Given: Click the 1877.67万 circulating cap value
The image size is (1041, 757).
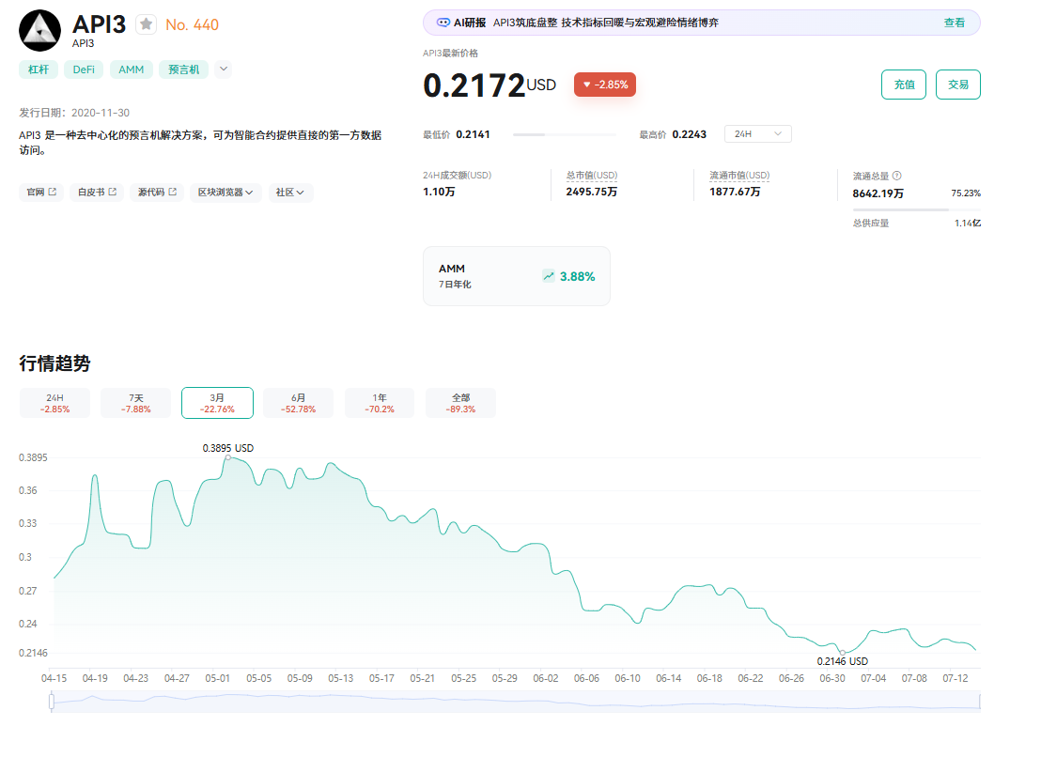Looking at the screenshot, I should click(735, 192).
